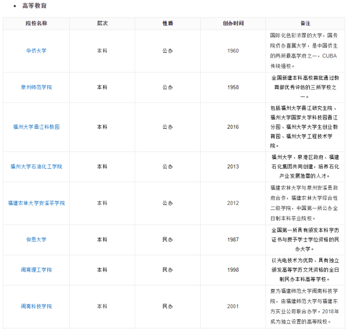Image resolution: width=349 pixels, height=329 pixels.
Task: Click the 华侨大学 remarks mentioning CUBA
Action: [304, 51]
